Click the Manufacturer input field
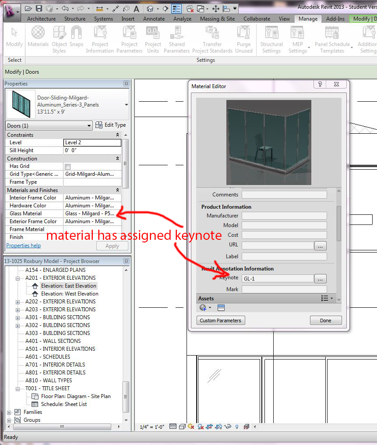 click(x=284, y=216)
